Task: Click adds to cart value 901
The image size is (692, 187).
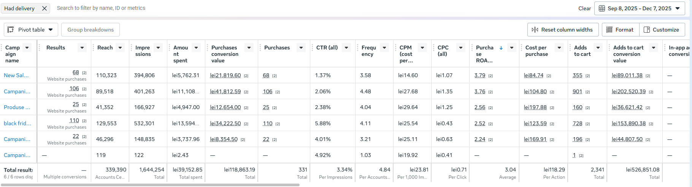Action: pos(577,91)
